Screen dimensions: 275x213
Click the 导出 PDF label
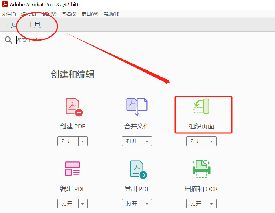coord(137,189)
